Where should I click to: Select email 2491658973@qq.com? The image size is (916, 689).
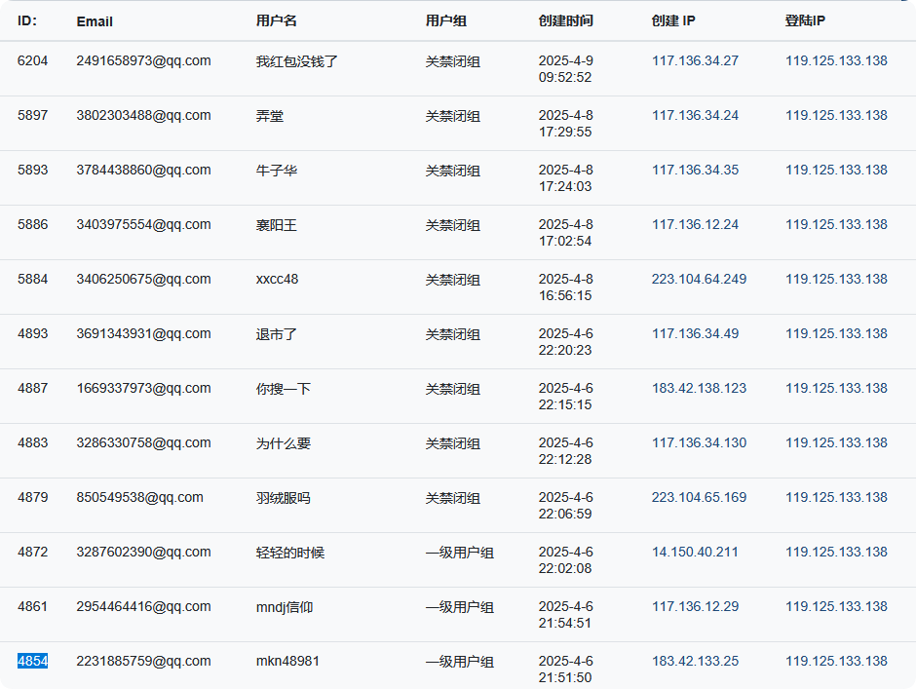tap(143, 60)
